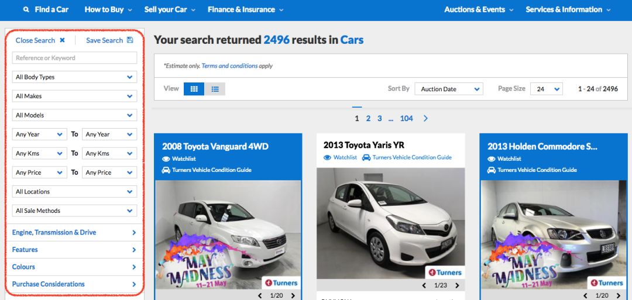Open the from Any Year dropdown
632x300 pixels.
click(40, 134)
